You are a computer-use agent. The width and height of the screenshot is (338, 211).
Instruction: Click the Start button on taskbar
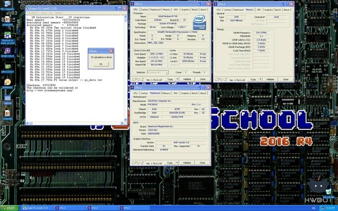click(x=10, y=207)
